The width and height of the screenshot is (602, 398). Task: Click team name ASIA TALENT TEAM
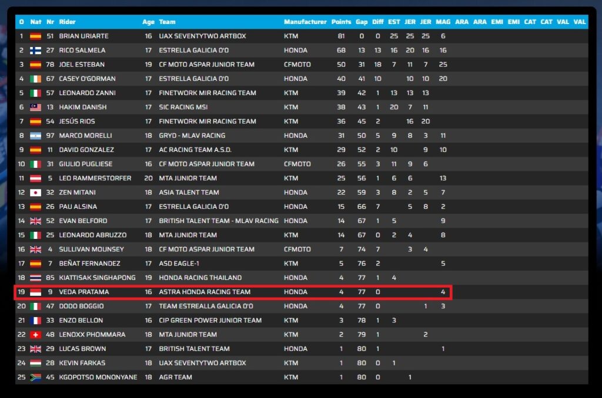click(189, 192)
